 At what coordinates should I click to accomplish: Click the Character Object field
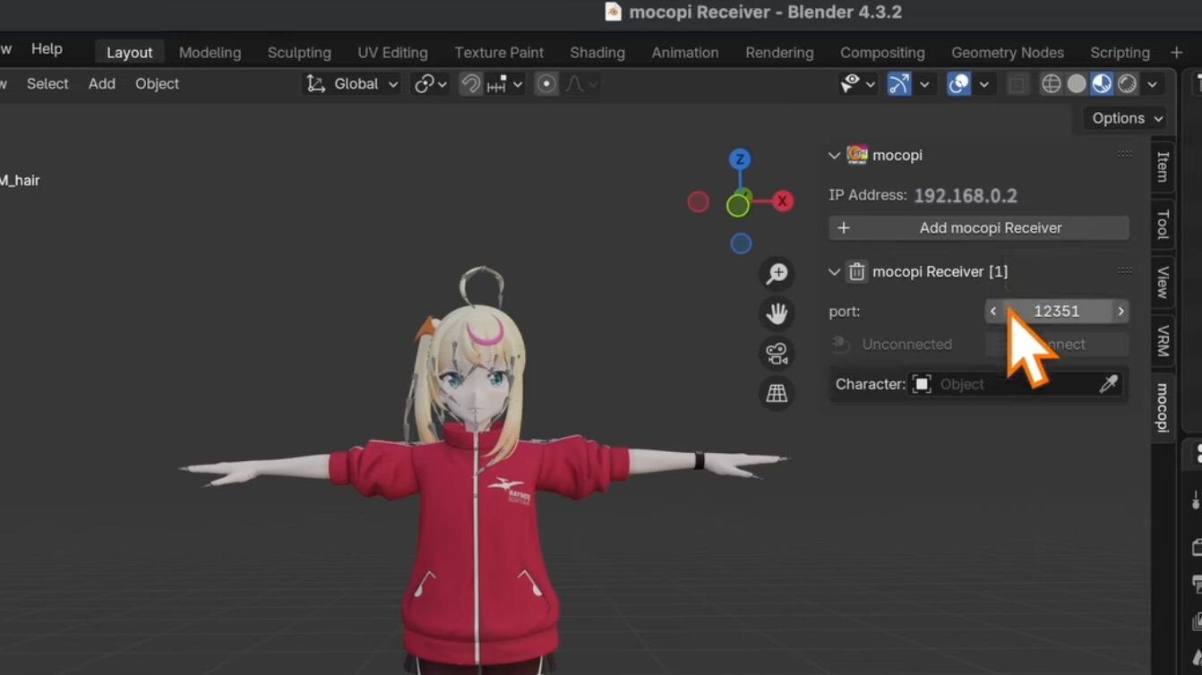point(1003,384)
